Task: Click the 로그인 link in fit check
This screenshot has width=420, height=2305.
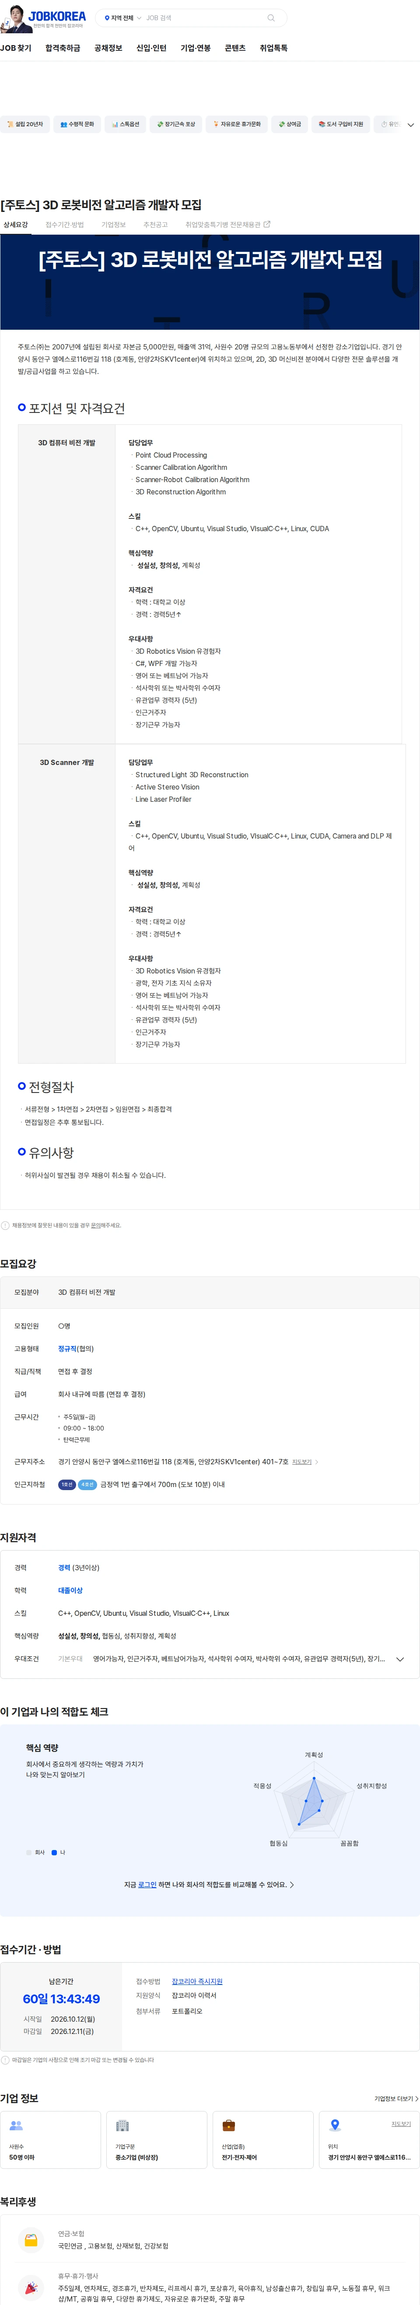Action: pyautogui.click(x=147, y=1885)
